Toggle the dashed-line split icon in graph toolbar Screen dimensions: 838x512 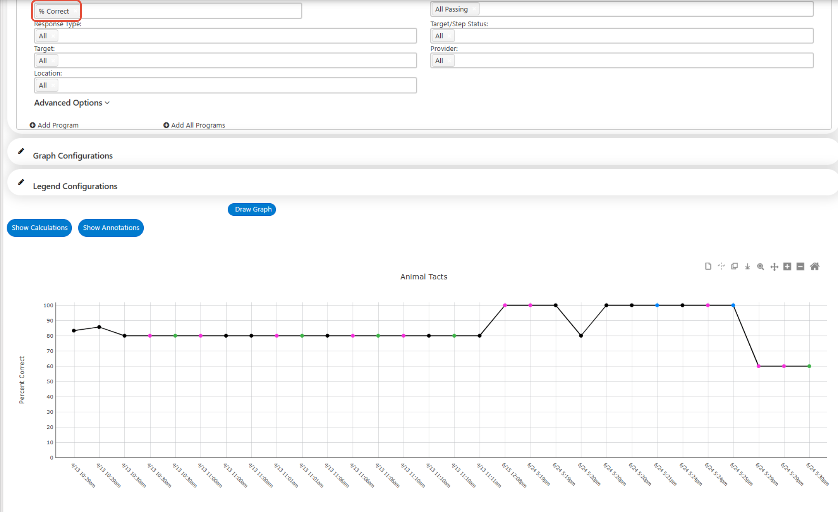tap(721, 267)
